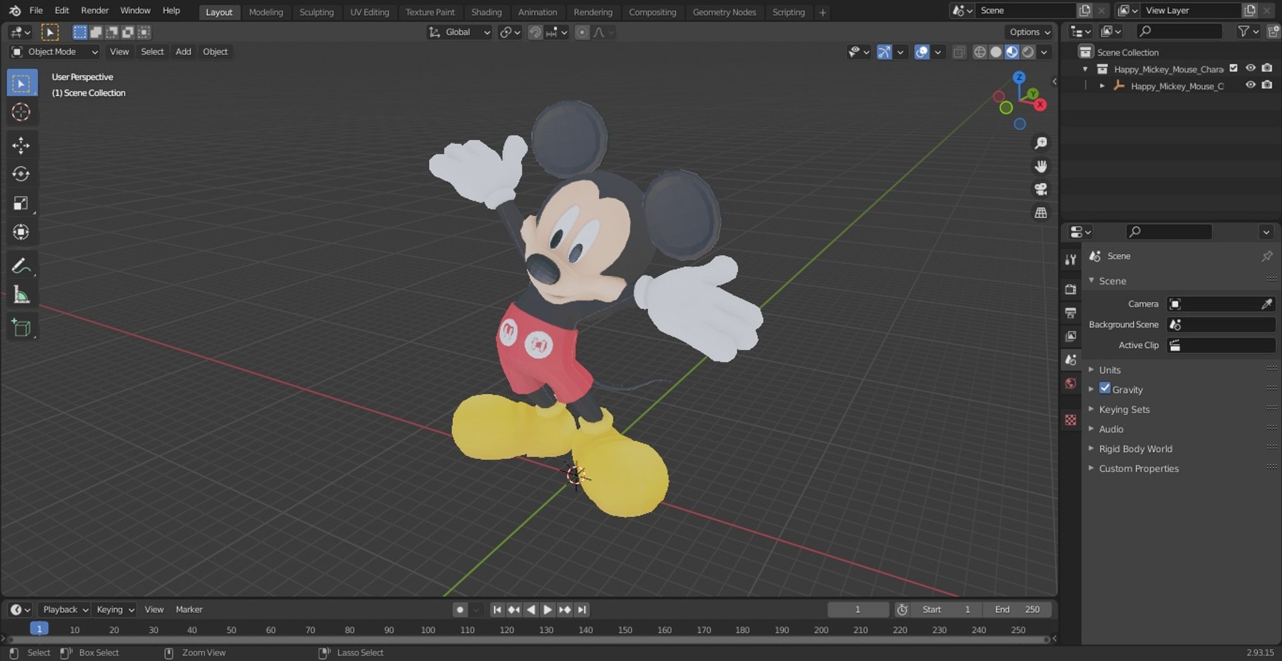Open the viewport Add menu
Screen dimensions: 1282x661
tap(183, 52)
